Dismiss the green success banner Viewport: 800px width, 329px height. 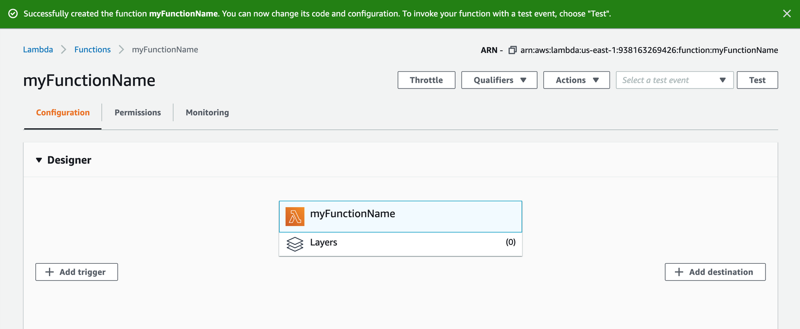point(787,14)
